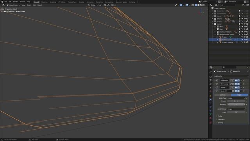
Task: Hide Screen - Housing via eye icon
Action: [x=245, y=42]
